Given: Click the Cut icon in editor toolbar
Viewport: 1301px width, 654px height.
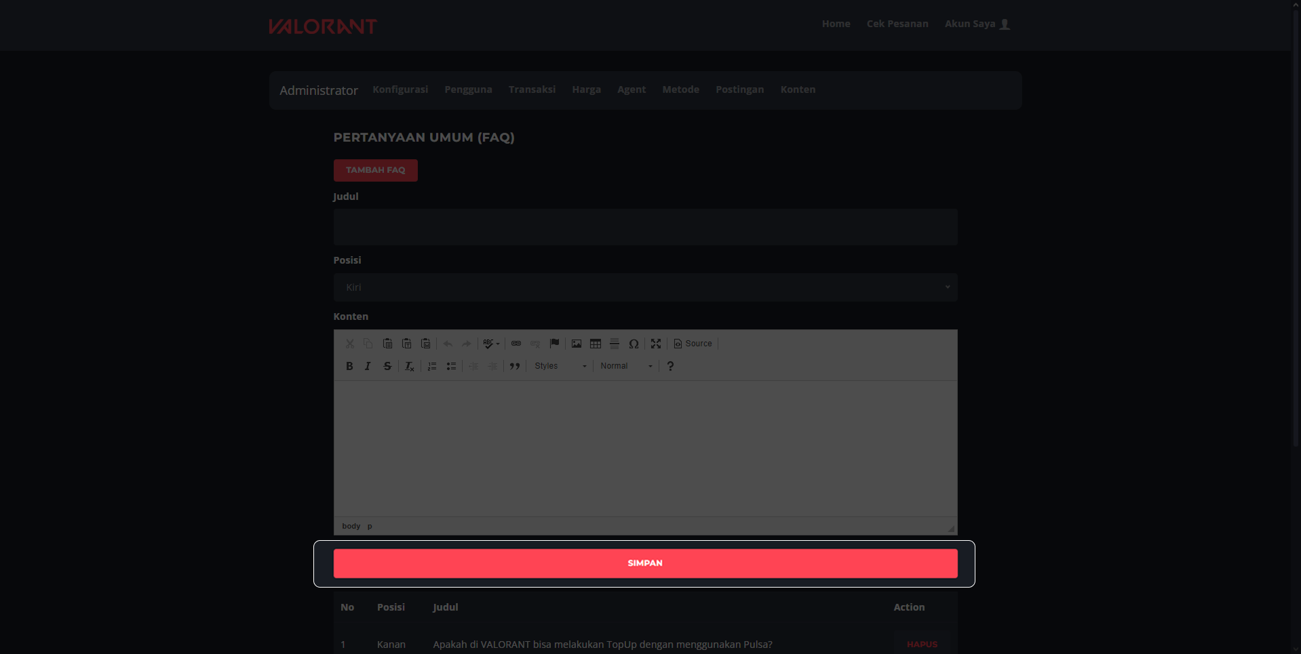Looking at the screenshot, I should (x=349, y=344).
